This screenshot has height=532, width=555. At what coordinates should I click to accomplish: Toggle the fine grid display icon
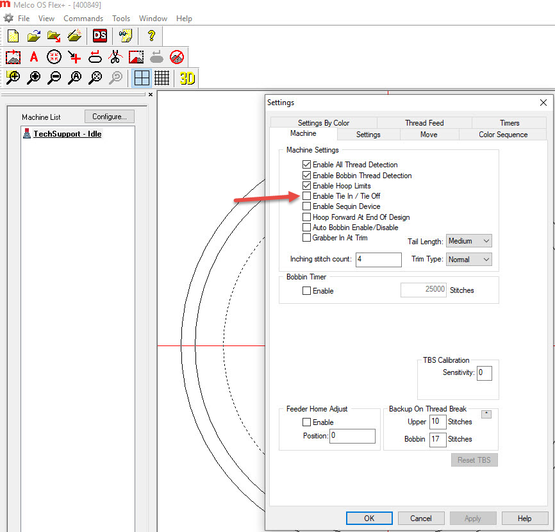point(162,78)
